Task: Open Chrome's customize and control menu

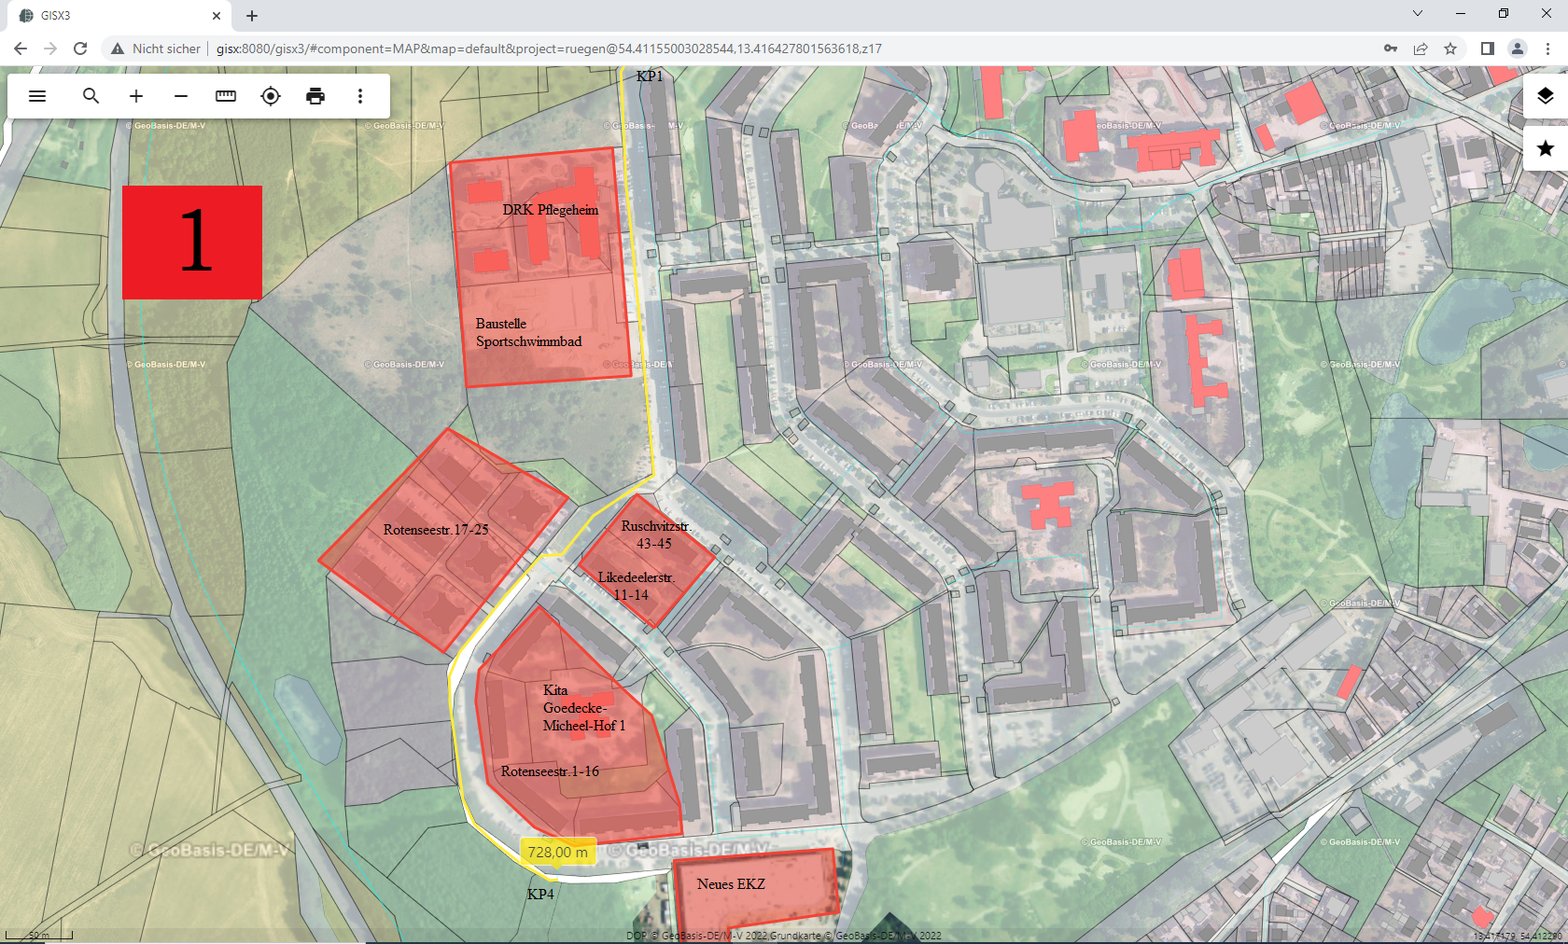Action: coord(1547,49)
